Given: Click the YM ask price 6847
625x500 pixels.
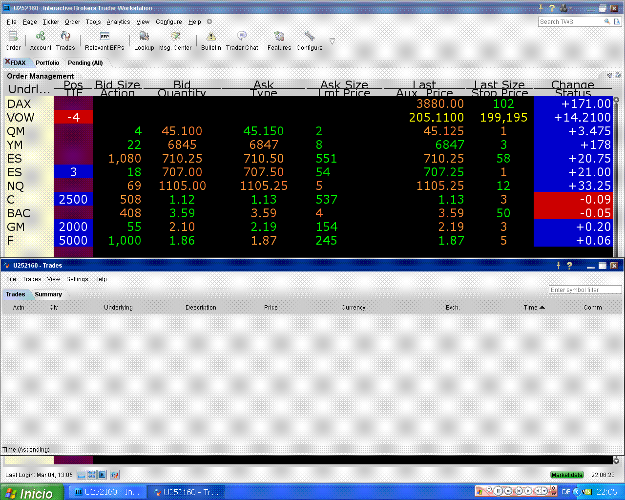Looking at the screenshot, I should [264, 145].
